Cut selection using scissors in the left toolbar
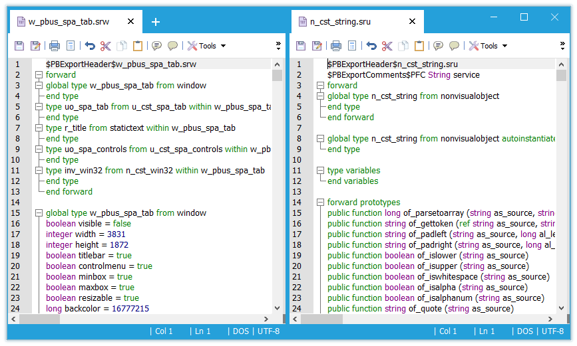This screenshot has width=577, height=346. (106, 46)
